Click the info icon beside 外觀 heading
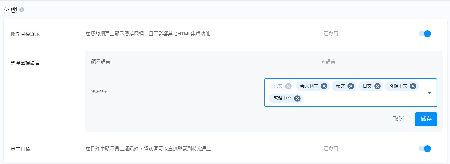Viewport: 450px width, 164px height. point(22,10)
